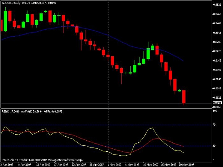Click the 0.9165 price axis label
Screen dimensions: 223x167
click(217, 61)
